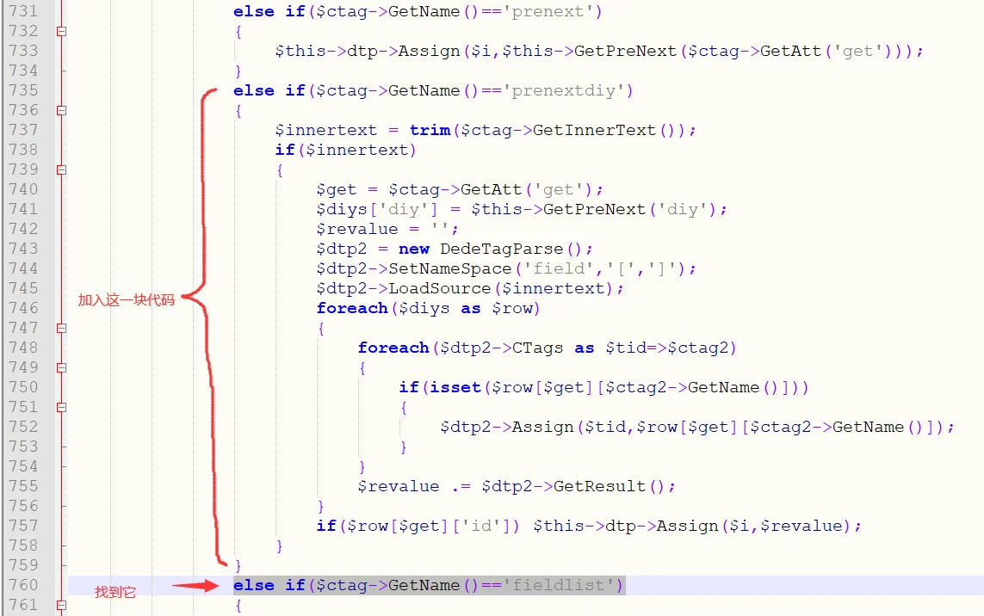Image resolution: width=984 pixels, height=616 pixels.
Task: Click the else keyword on line 760
Action: [x=253, y=586]
